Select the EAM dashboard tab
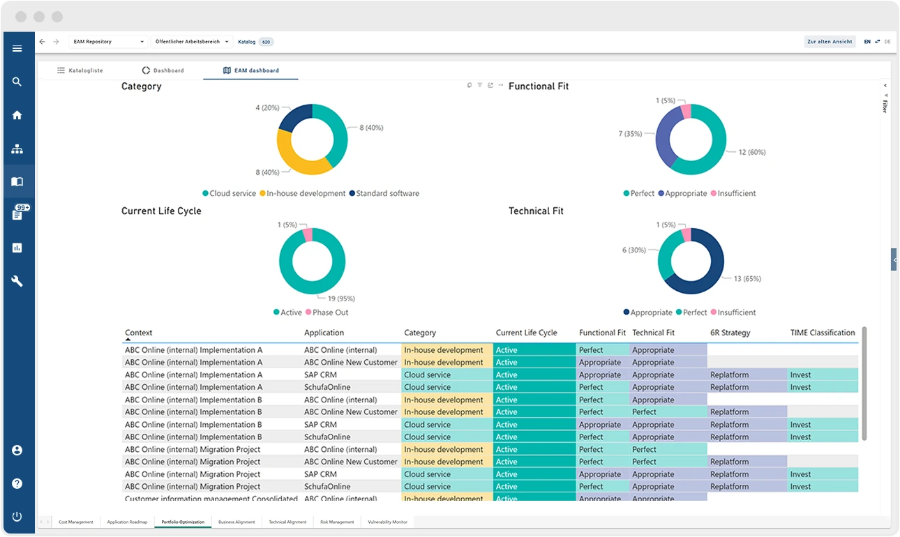The image size is (900, 537). coord(250,70)
